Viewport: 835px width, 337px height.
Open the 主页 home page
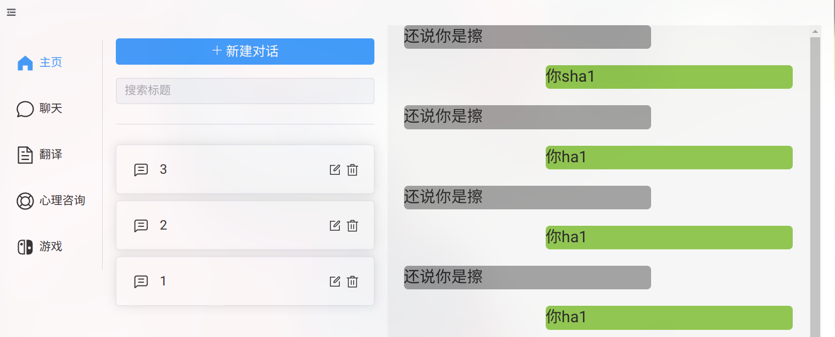click(x=51, y=62)
